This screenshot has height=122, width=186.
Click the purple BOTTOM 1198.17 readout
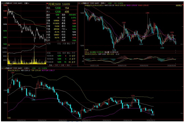[48, 70]
